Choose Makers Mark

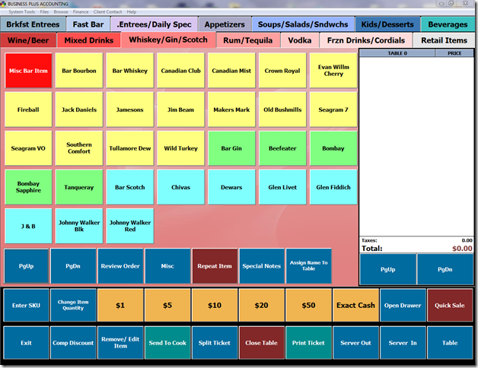pos(231,109)
